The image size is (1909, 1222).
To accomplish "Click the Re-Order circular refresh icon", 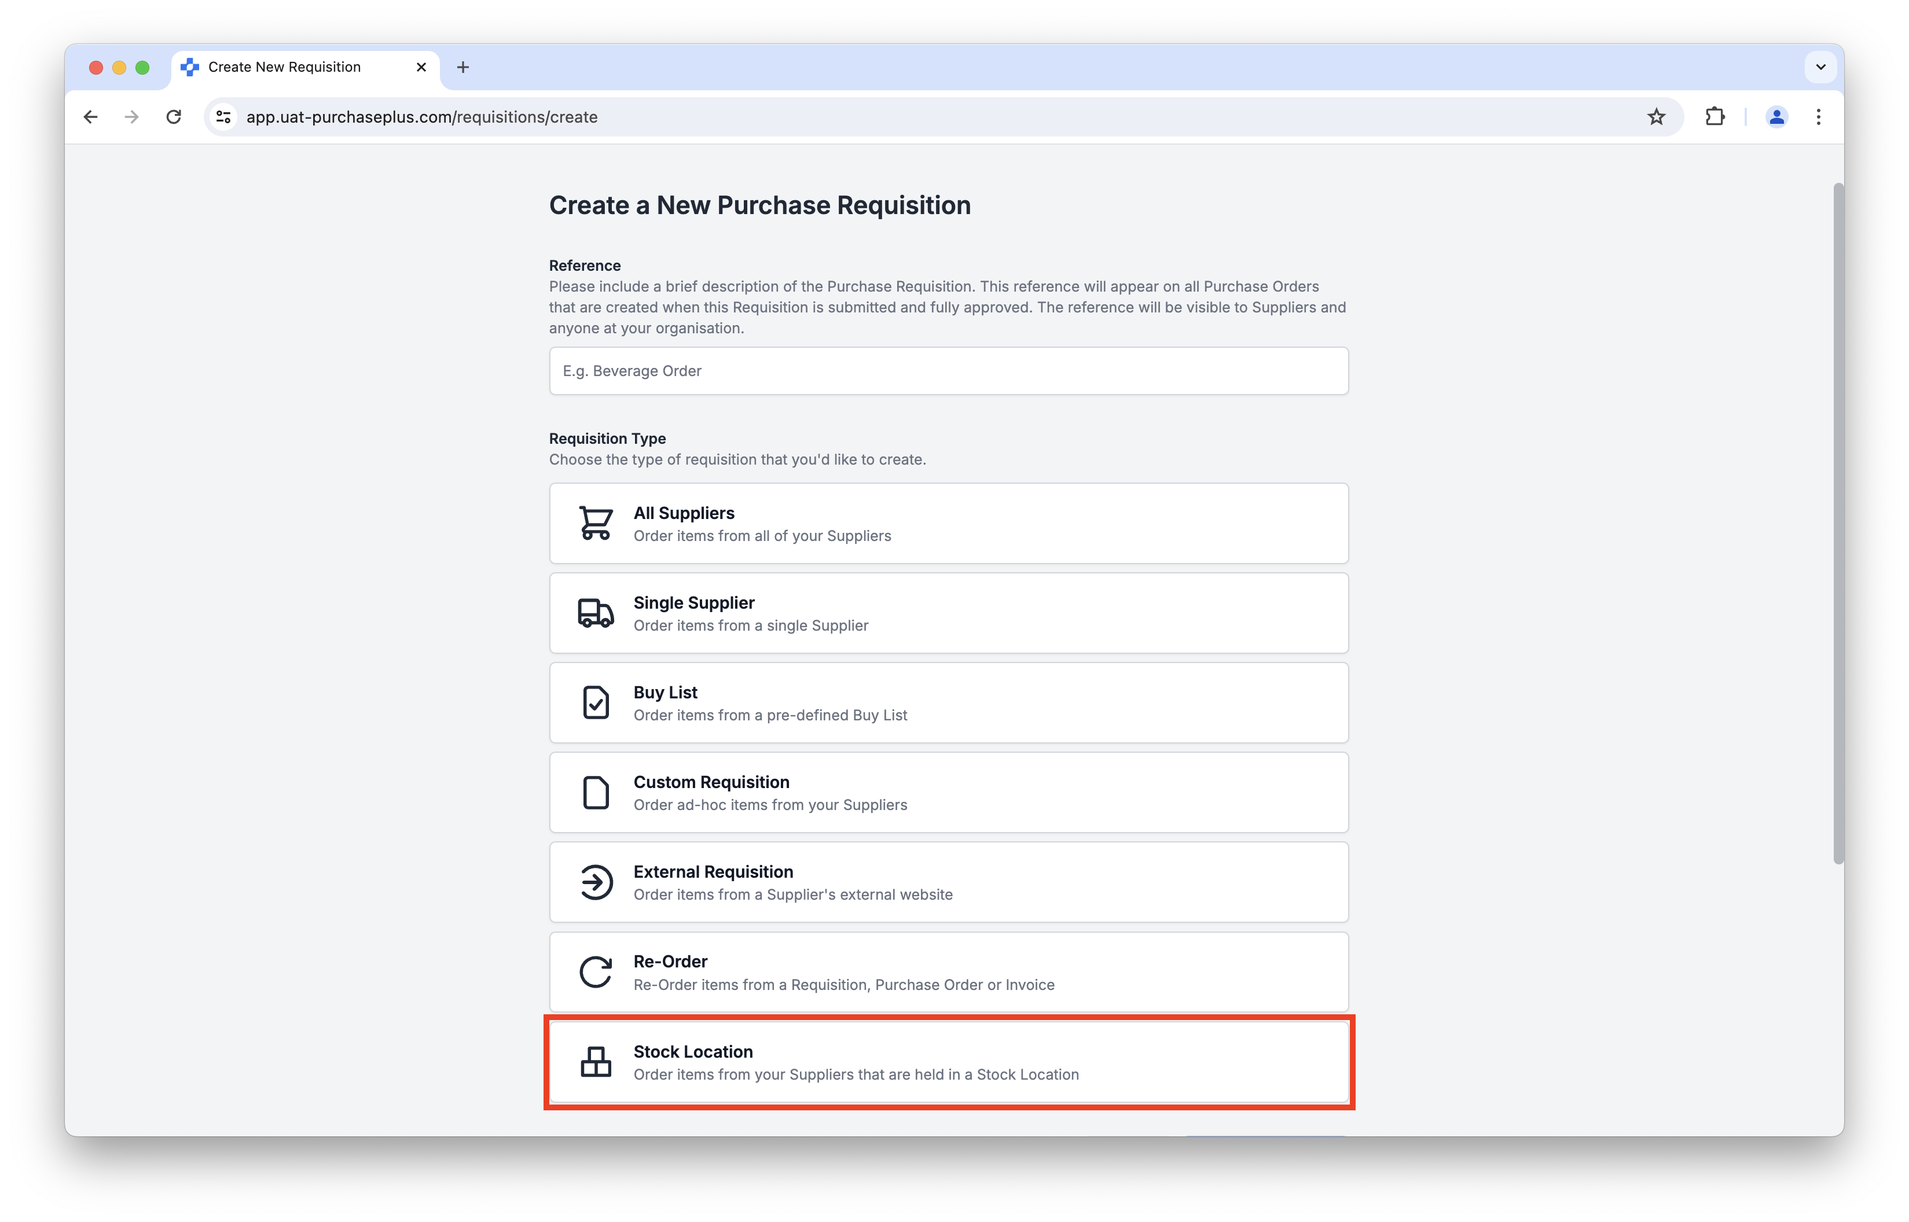I will tap(595, 971).
